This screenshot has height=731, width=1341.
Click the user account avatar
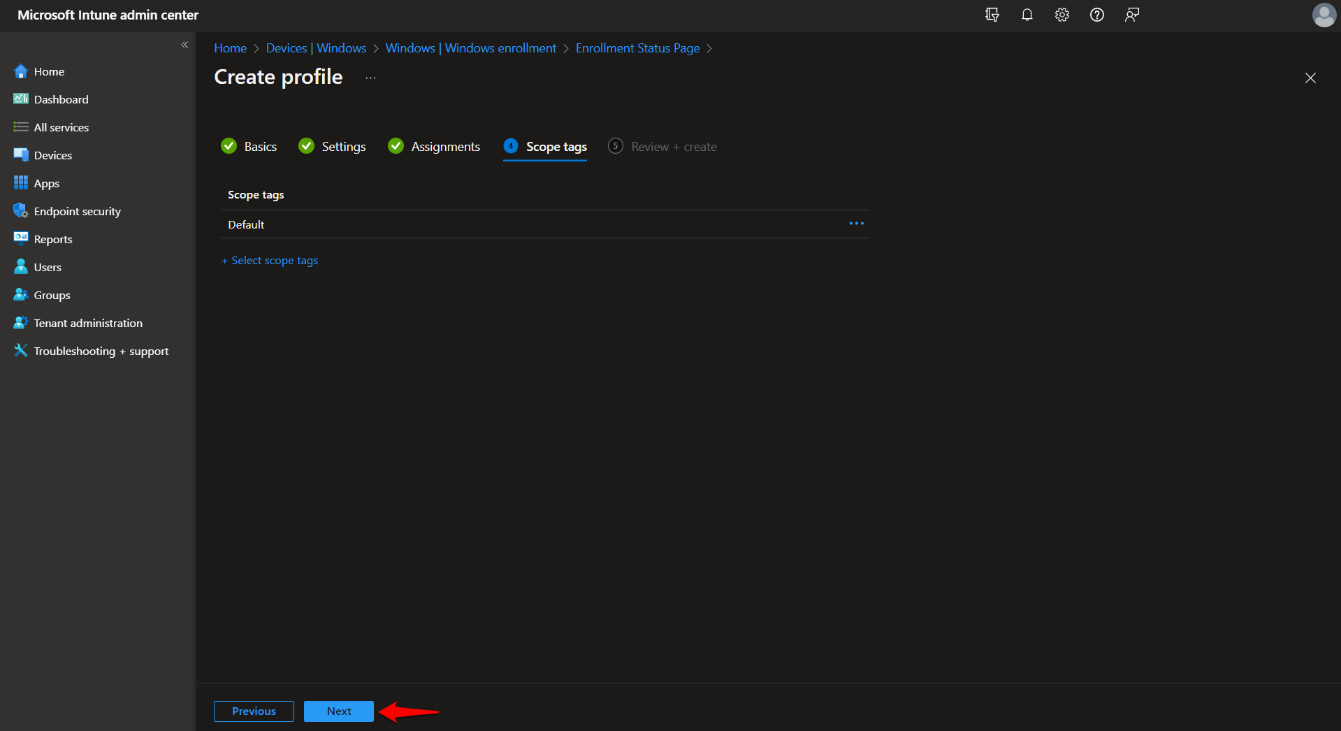1324,15
